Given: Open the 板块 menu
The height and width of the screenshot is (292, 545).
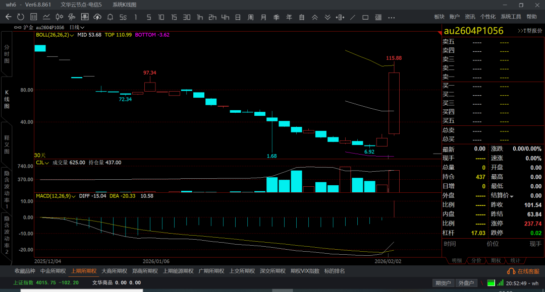Looking at the screenshot, I should 440,17.
